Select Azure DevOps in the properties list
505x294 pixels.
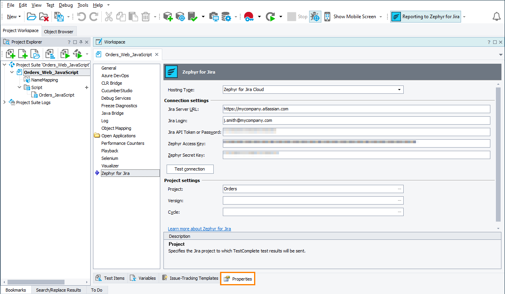[x=115, y=76]
